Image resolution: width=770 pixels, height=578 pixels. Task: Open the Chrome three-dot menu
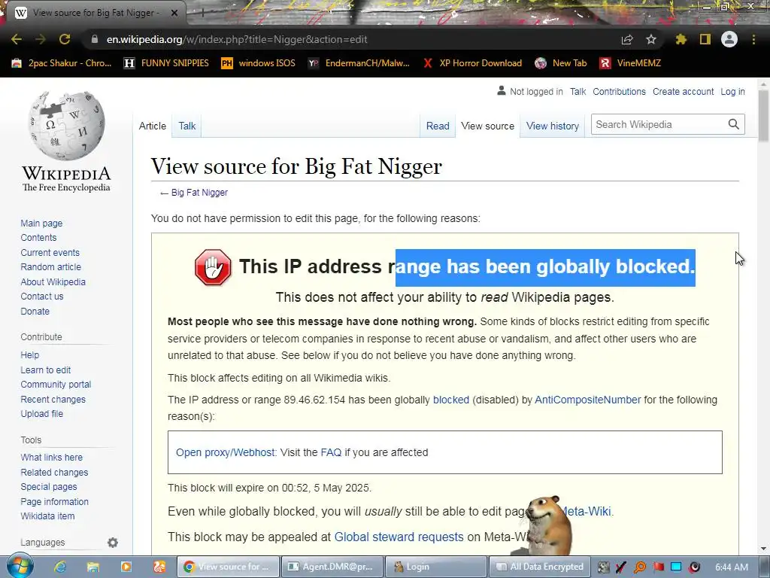(753, 39)
